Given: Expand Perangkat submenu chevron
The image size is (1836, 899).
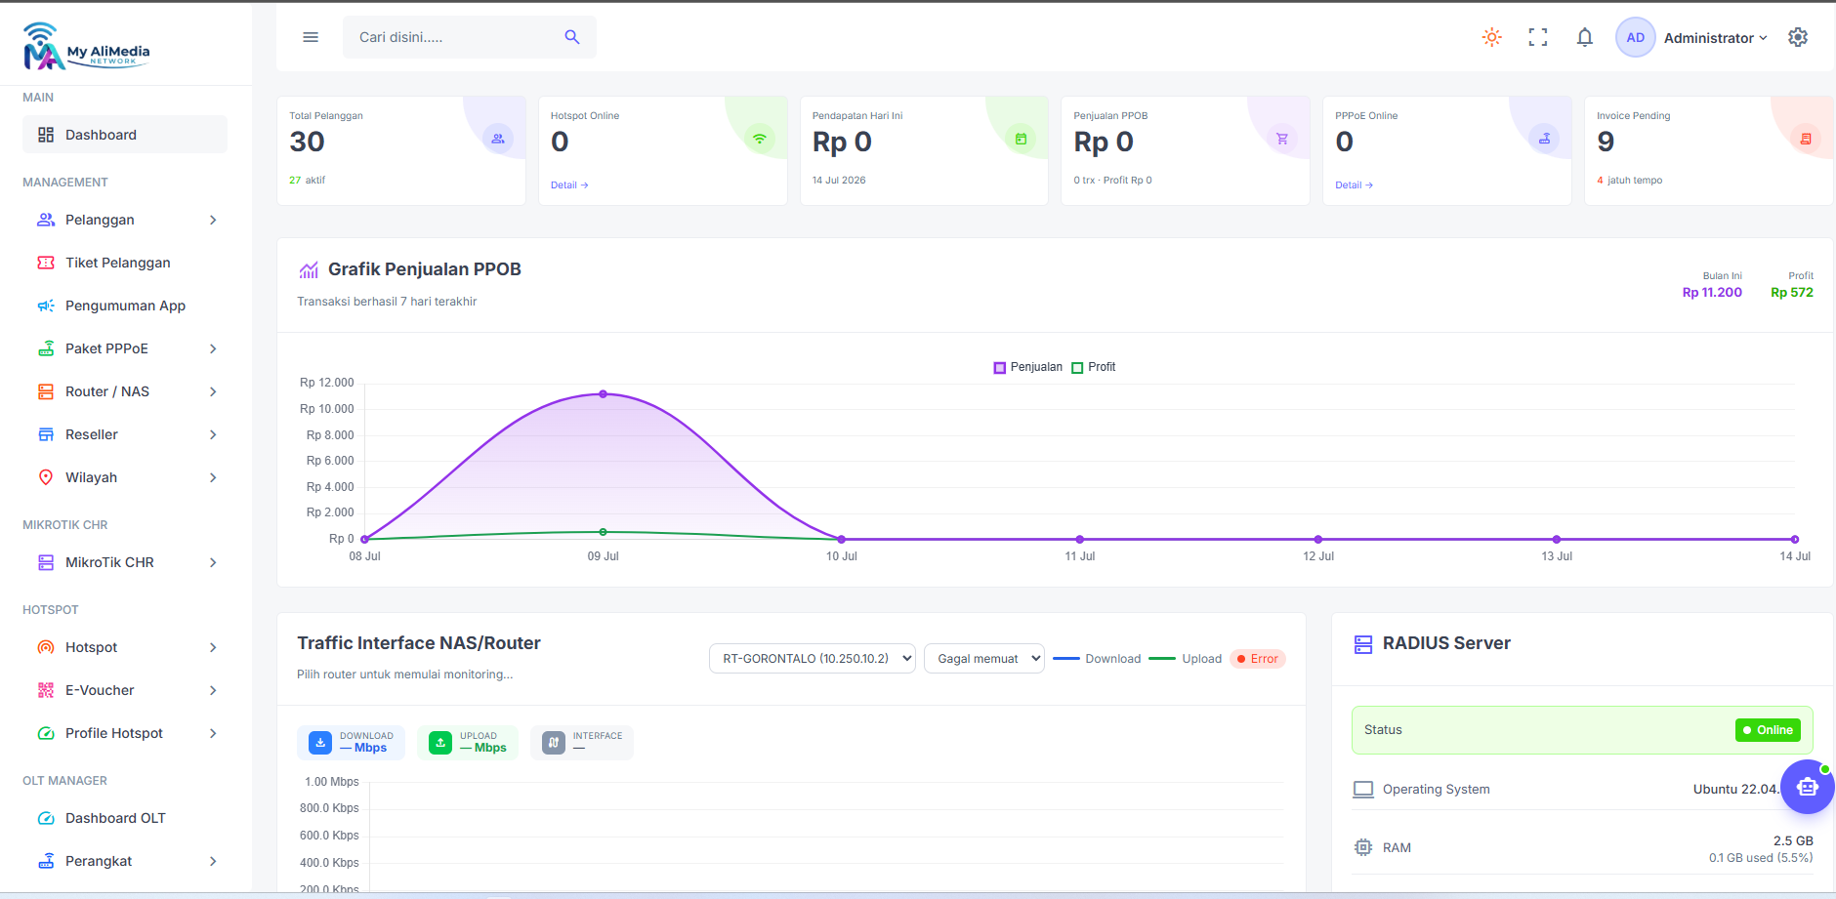Looking at the screenshot, I should click(x=213, y=861).
